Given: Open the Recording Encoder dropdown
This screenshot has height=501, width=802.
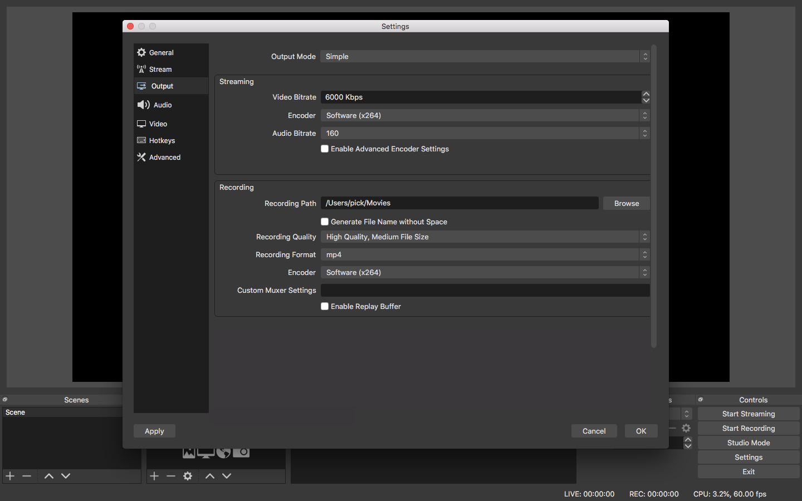Looking at the screenshot, I should pyautogui.click(x=485, y=272).
